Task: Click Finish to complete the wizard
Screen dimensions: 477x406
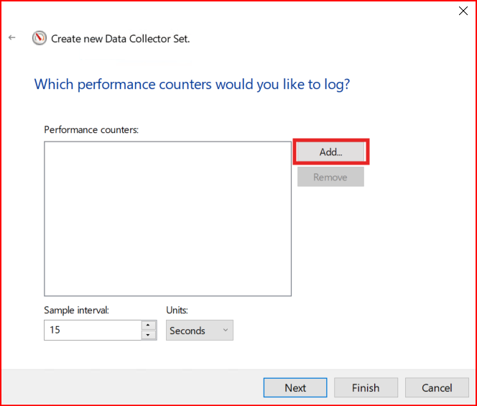Action: pyautogui.click(x=366, y=388)
